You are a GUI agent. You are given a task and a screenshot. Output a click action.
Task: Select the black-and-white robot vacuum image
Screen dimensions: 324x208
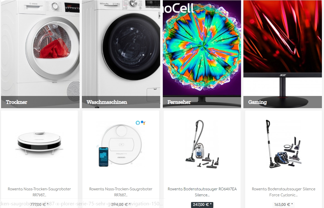click(x=39, y=143)
